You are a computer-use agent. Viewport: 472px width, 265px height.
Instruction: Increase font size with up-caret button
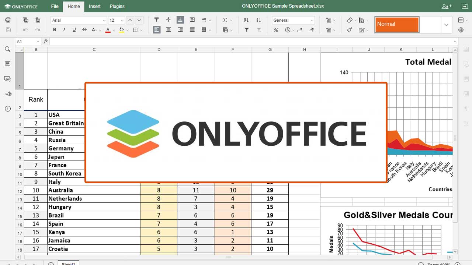tap(130, 20)
